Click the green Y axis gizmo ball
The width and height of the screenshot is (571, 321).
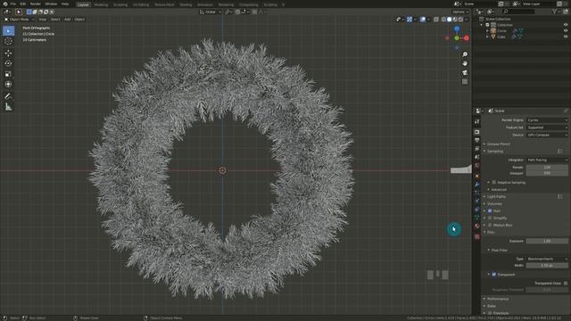pyautogui.click(x=457, y=37)
